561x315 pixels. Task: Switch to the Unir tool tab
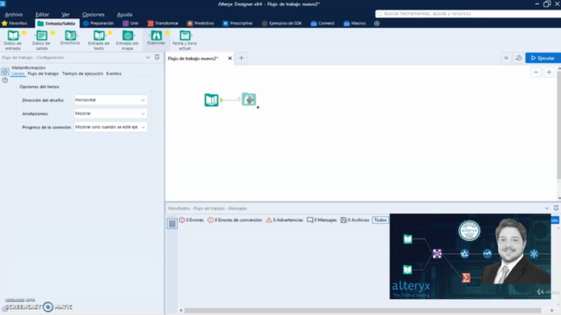pos(131,24)
